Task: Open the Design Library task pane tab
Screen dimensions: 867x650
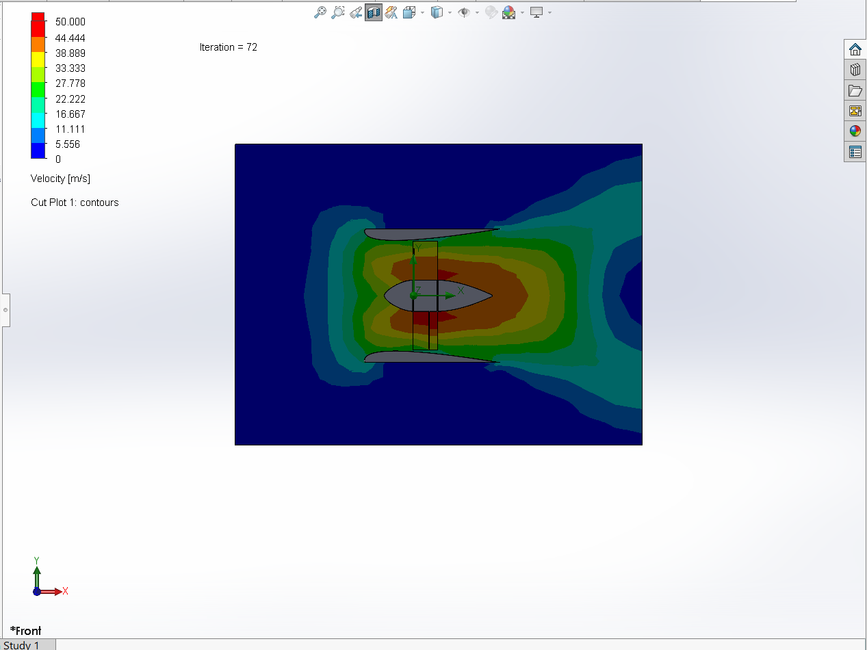Action: (x=855, y=70)
